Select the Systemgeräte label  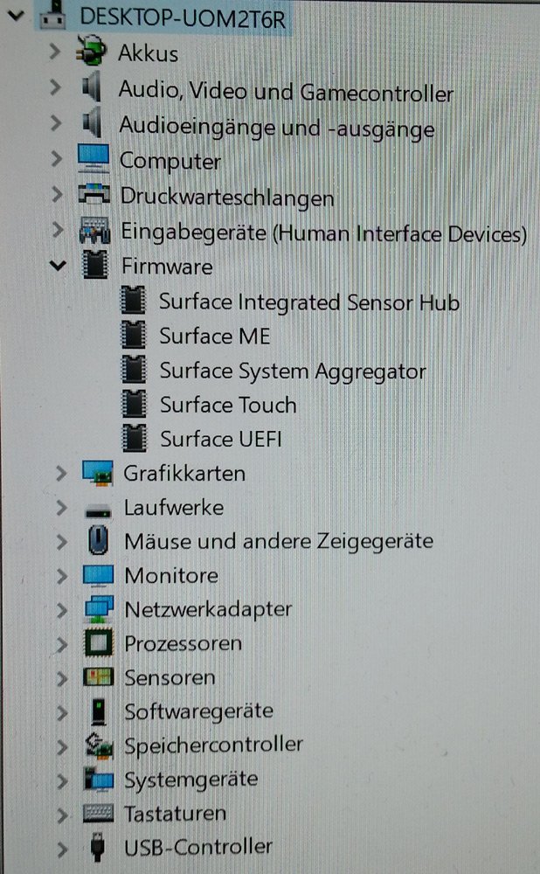pyautogui.click(x=190, y=779)
